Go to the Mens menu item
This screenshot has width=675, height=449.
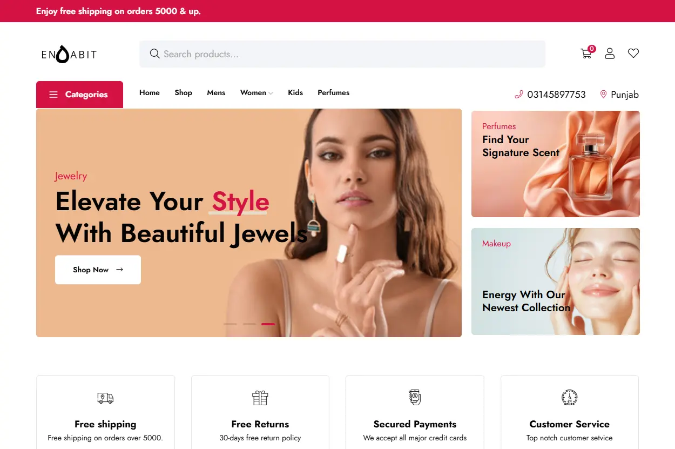pos(216,92)
